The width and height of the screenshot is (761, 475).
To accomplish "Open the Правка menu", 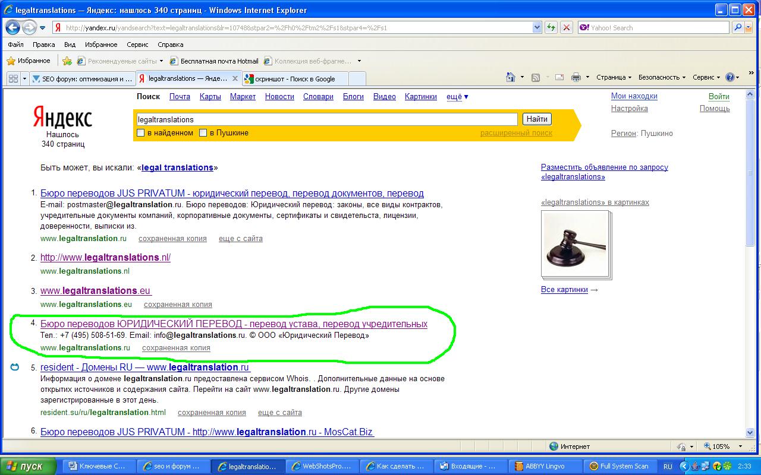I will pyautogui.click(x=44, y=45).
